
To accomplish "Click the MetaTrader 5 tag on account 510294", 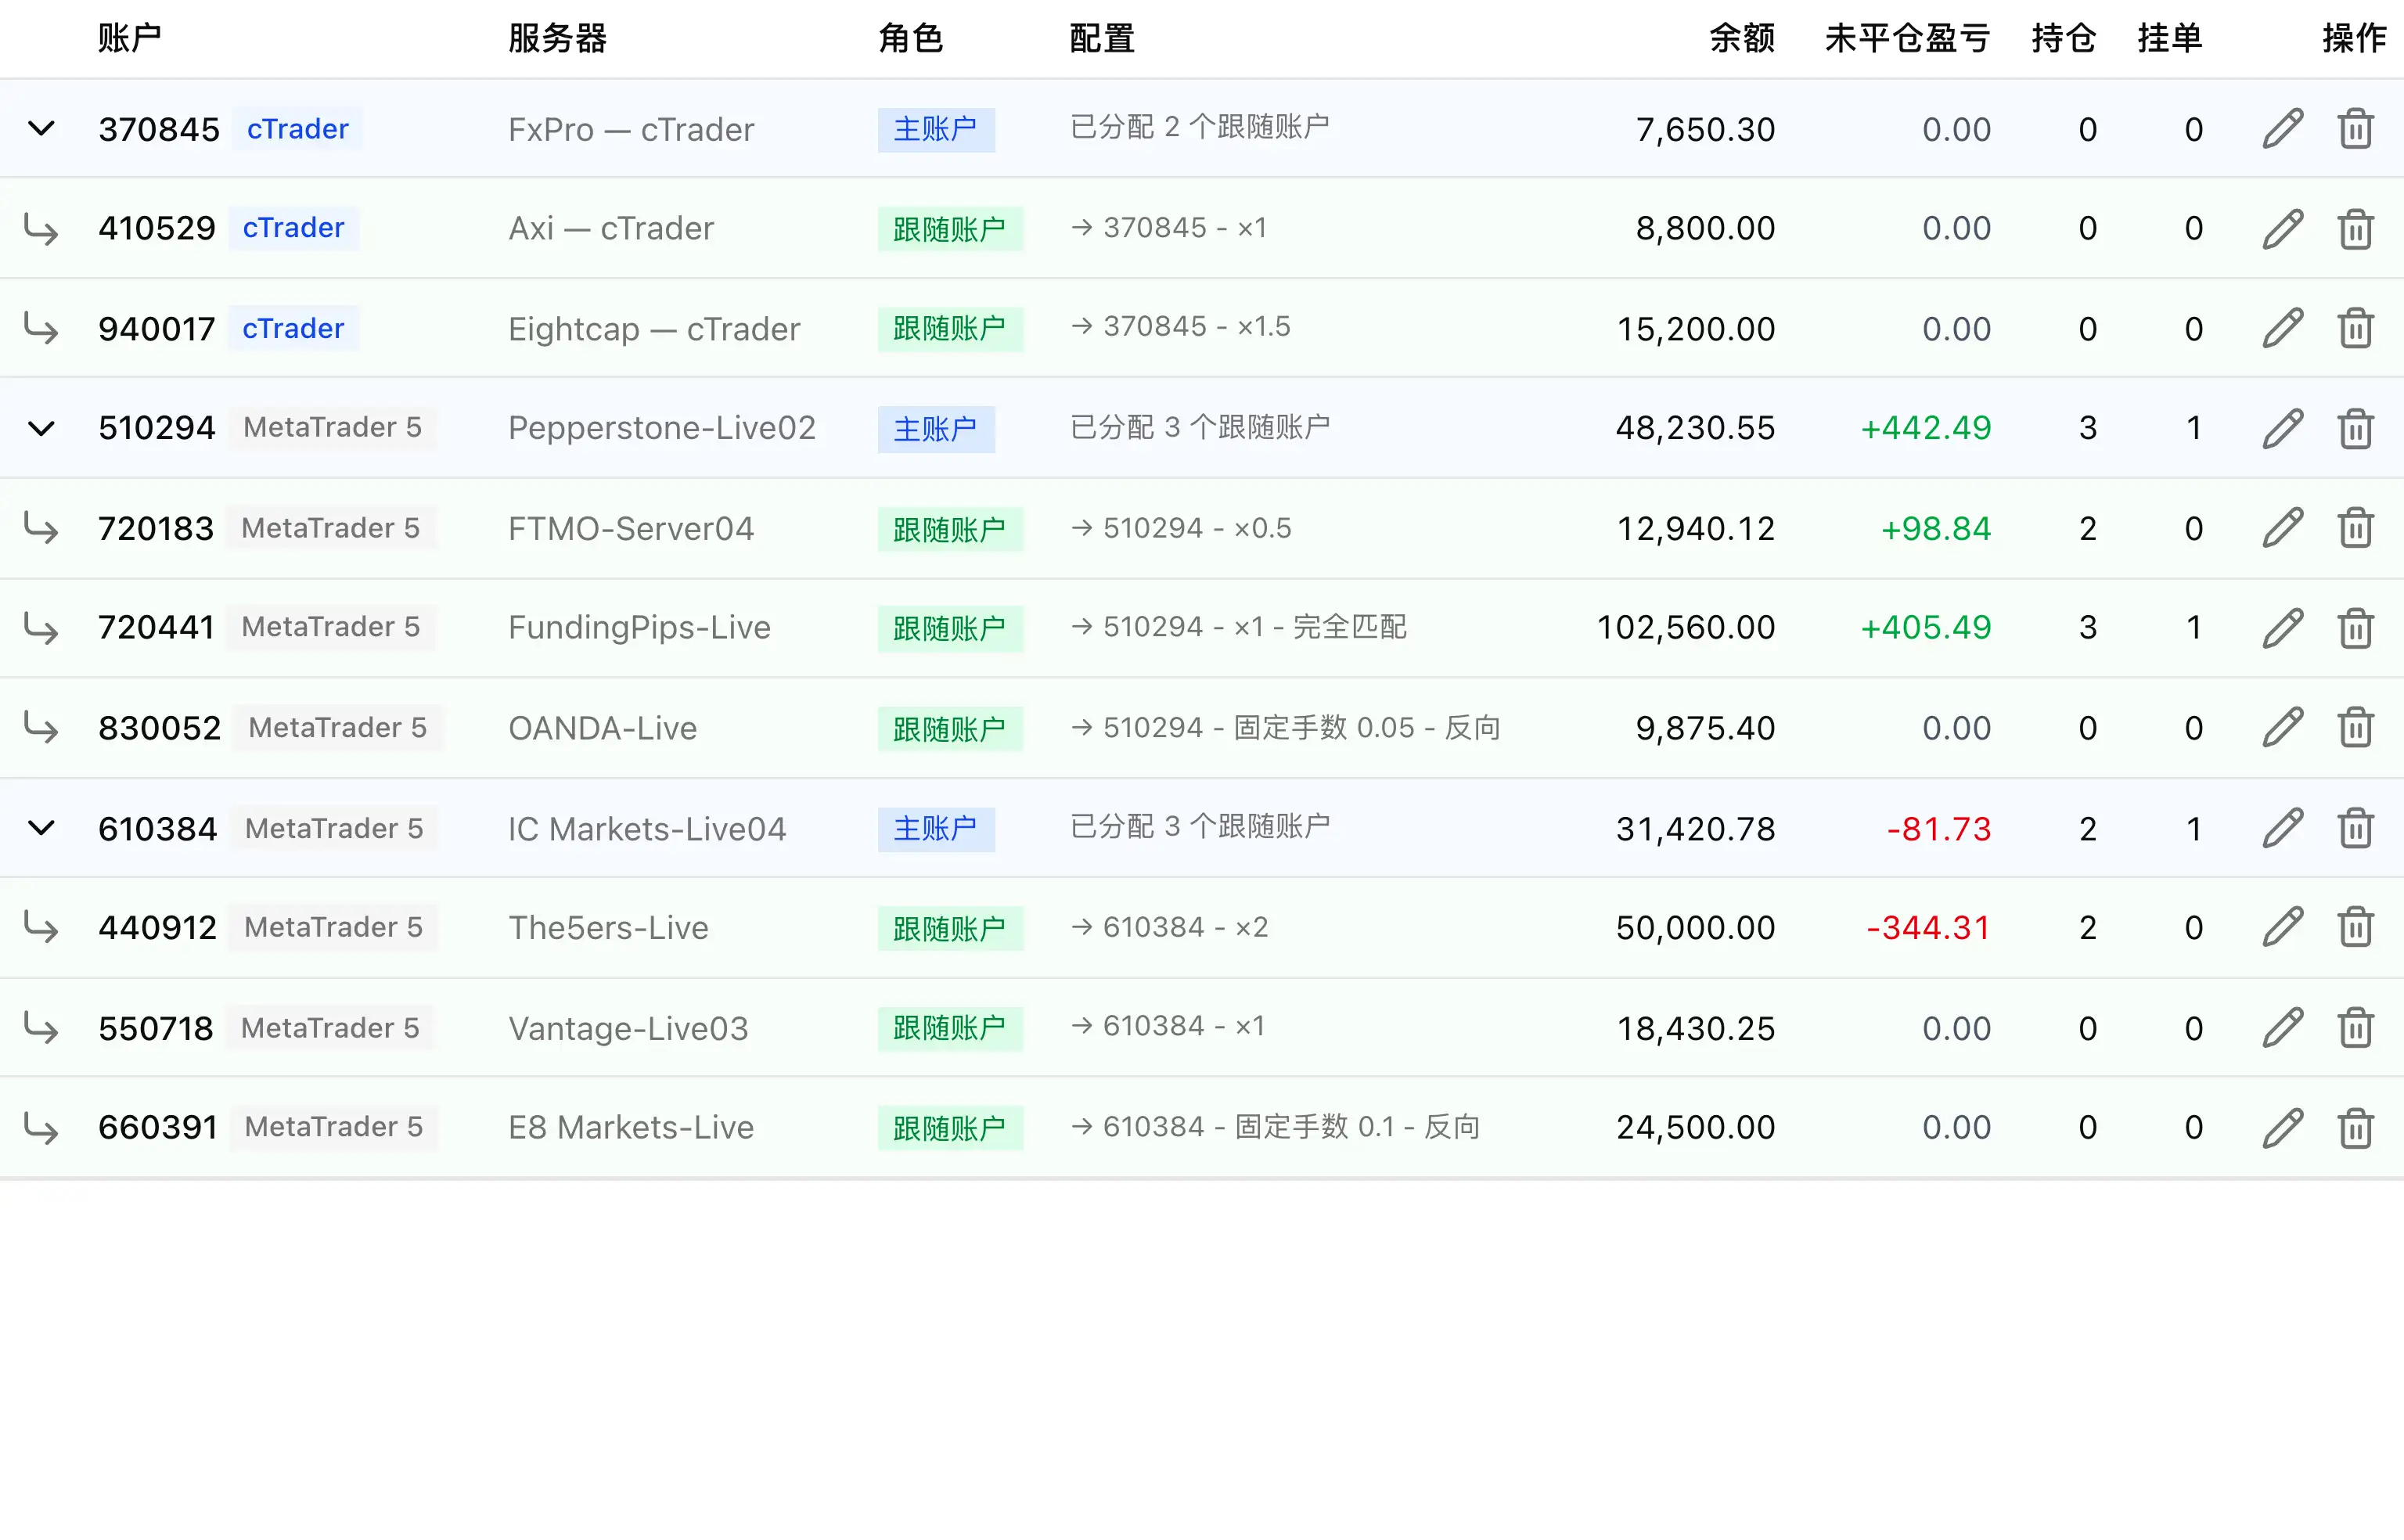I will pos(333,428).
